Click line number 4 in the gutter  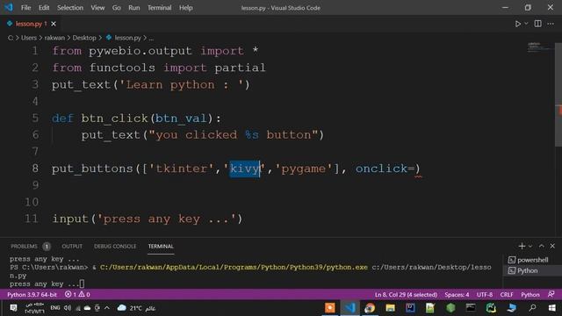35,102
